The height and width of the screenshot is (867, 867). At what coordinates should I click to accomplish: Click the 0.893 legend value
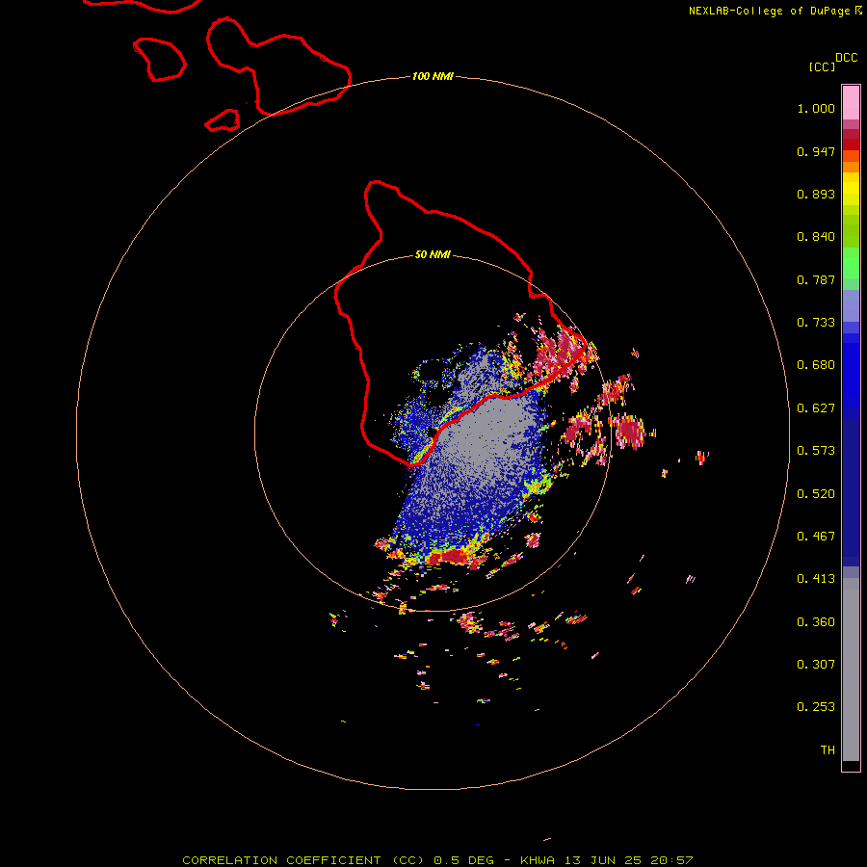pyautogui.click(x=816, y=194)
